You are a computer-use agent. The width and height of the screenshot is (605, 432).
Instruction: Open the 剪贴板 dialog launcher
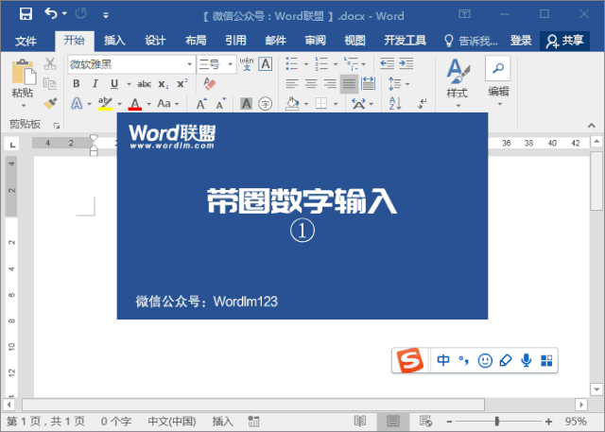[57, 126]
